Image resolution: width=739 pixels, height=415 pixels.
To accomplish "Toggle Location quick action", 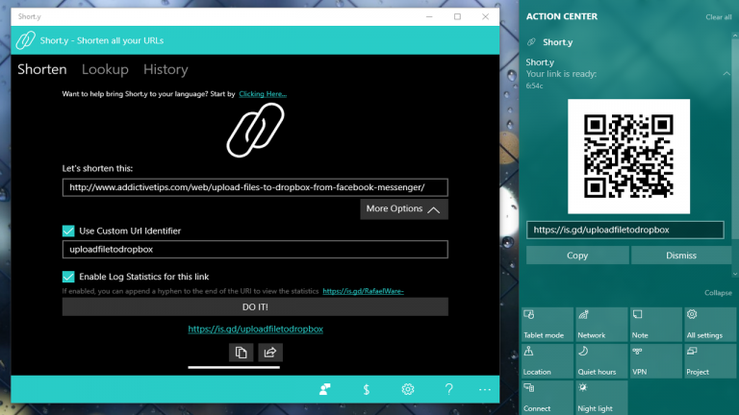I will (x=548, y=361).
